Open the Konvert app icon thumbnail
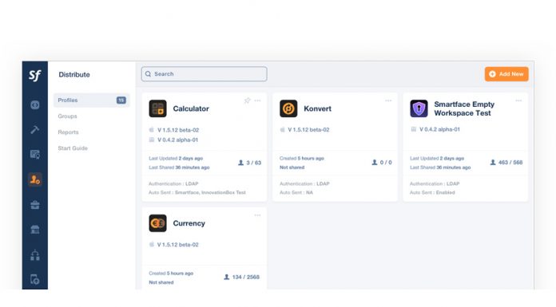The height and width of the screenshot is (307, 556). pyautogui.click(x=288, y=108)
